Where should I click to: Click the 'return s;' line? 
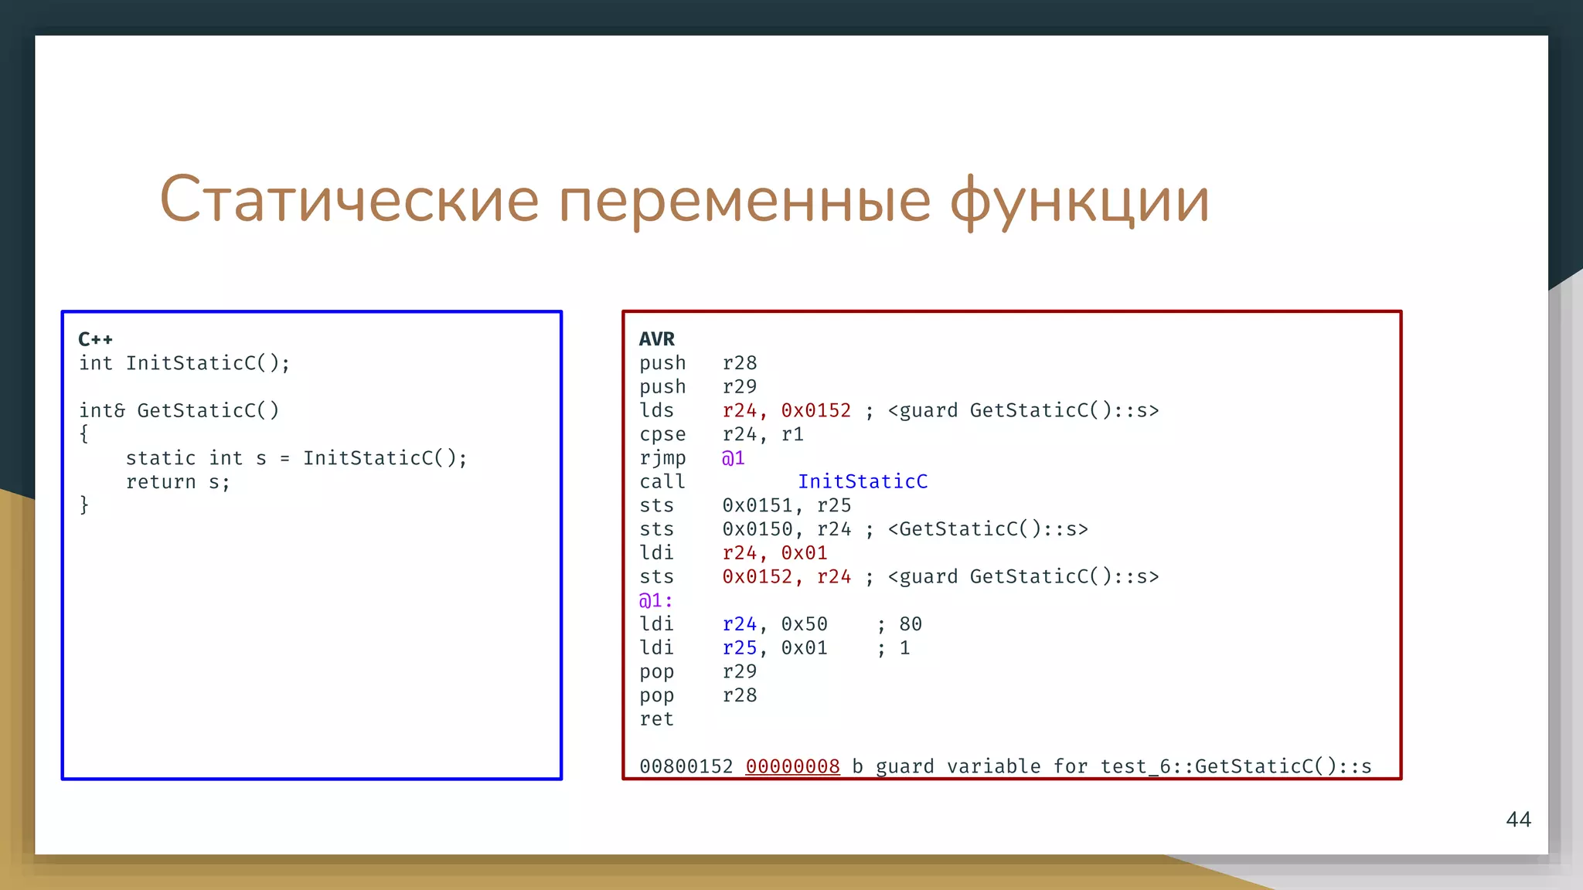pos(179,482)
